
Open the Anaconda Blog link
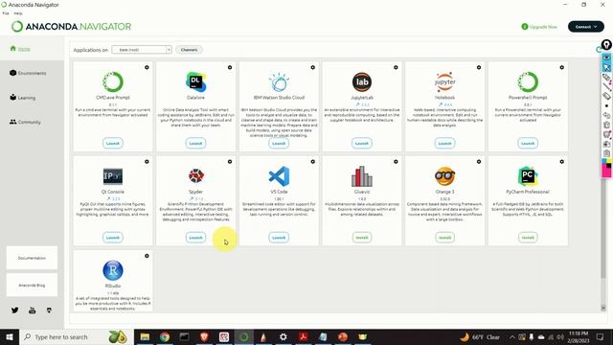(x=32, y=286)
